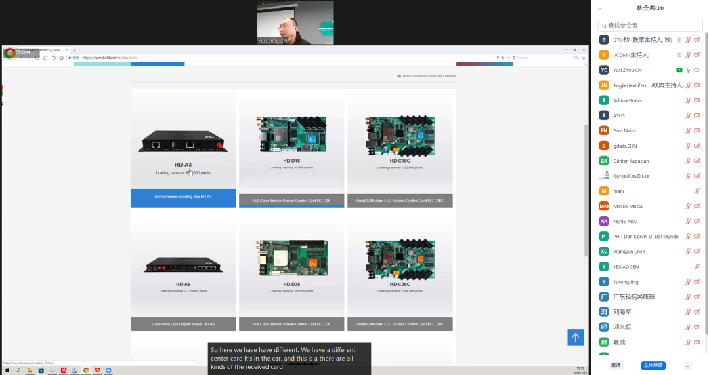This screenshot has height=375, width=709.
Task: Bookmark the page with the star icon
Action: point(62,58)
